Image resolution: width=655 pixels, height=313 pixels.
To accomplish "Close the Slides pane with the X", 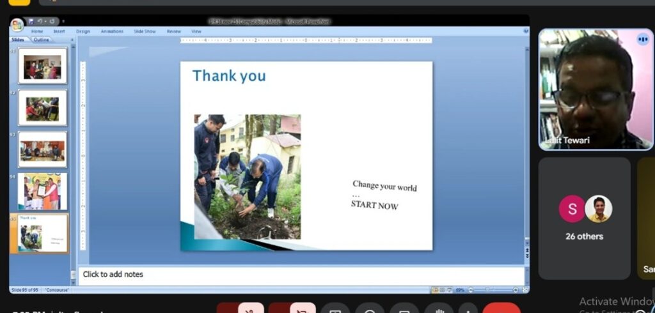I will point(72,40).
